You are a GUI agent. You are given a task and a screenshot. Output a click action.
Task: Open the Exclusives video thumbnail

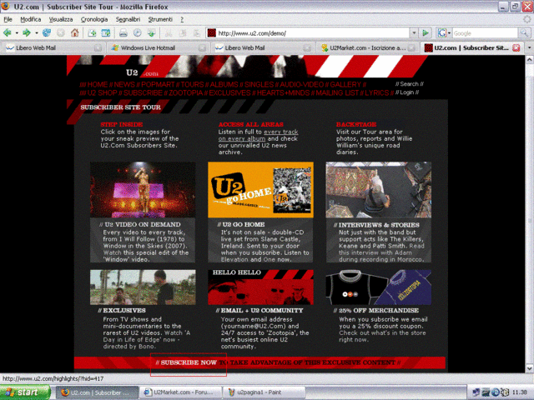point(143,287)
